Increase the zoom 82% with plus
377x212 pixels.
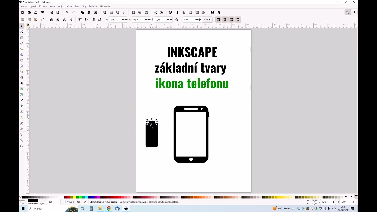coord(334,202)
